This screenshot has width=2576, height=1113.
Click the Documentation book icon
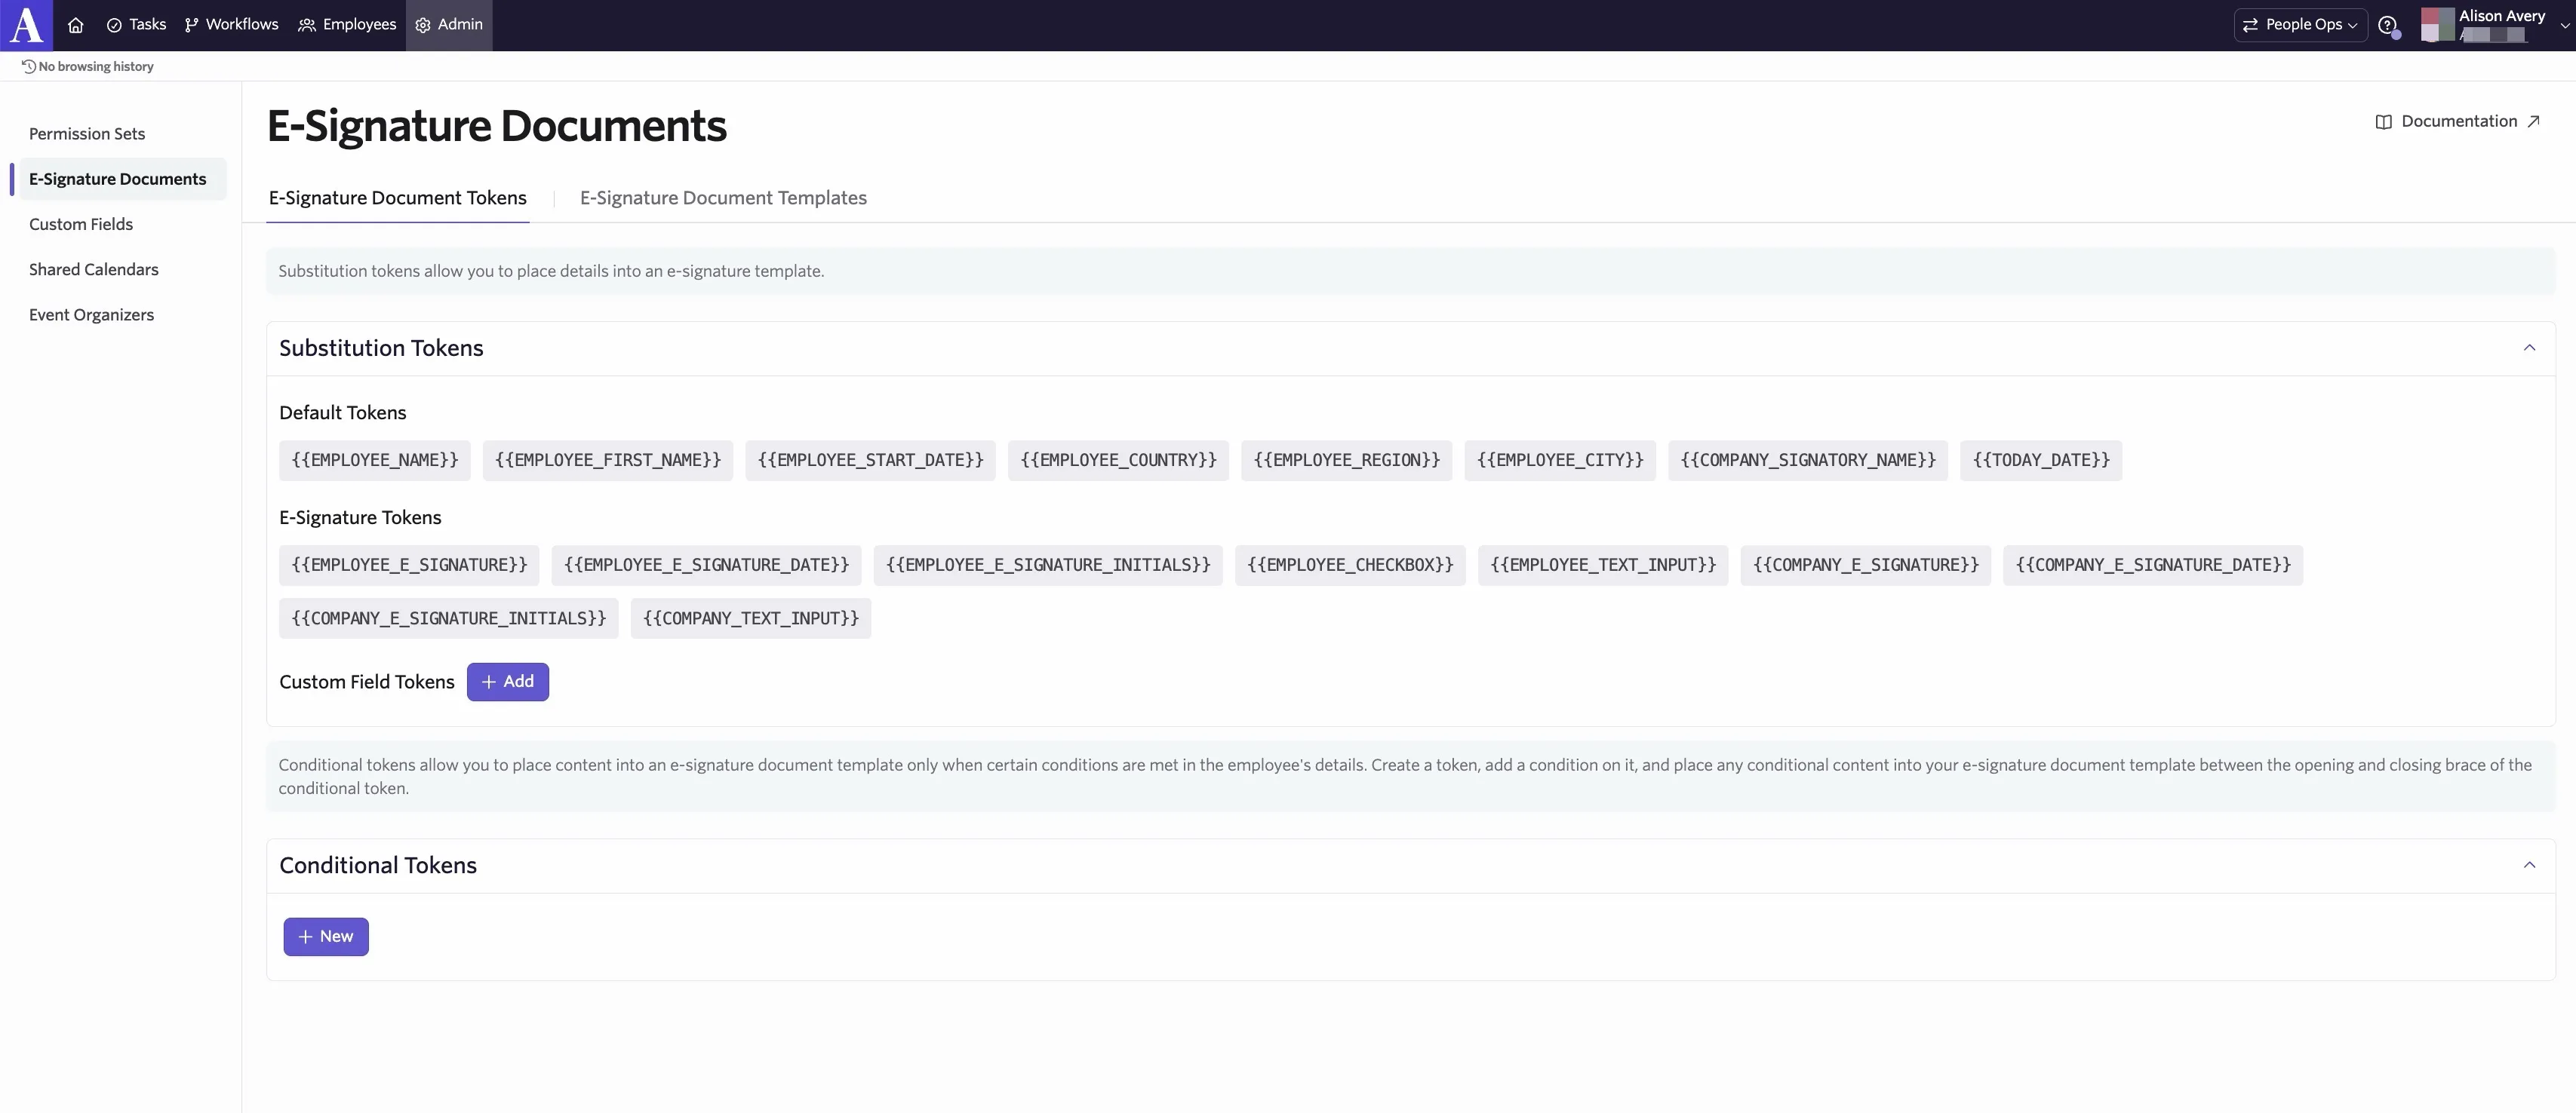pos(2384,122)
